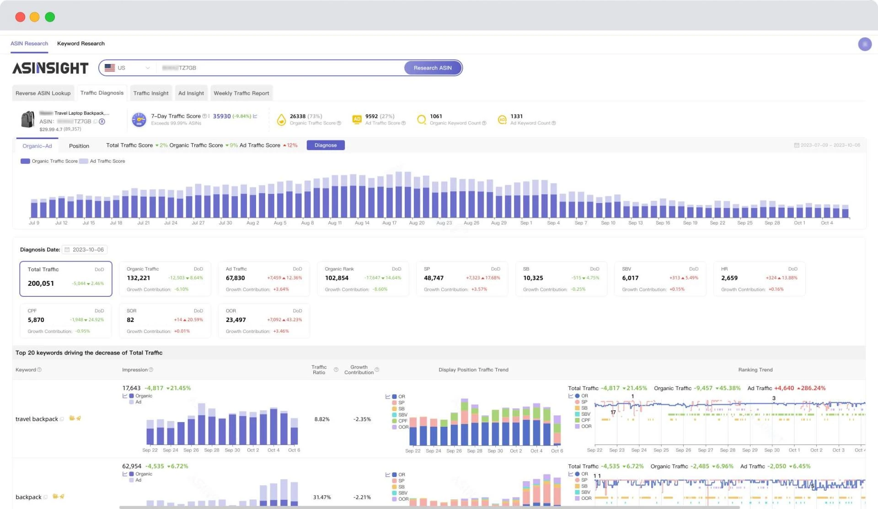Click the Organic Keyword Count ring icon

point(421,119)
